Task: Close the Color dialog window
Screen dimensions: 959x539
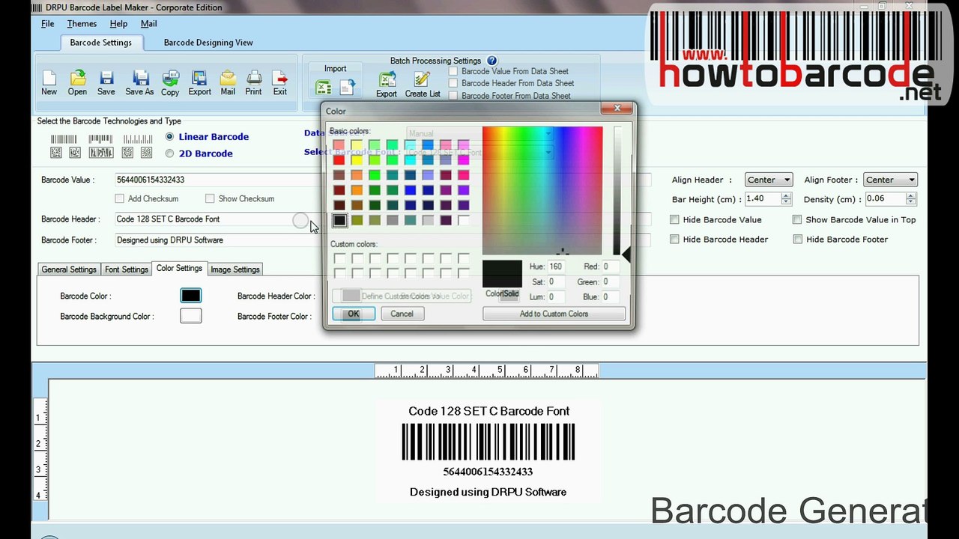Action: click(617, 109)
